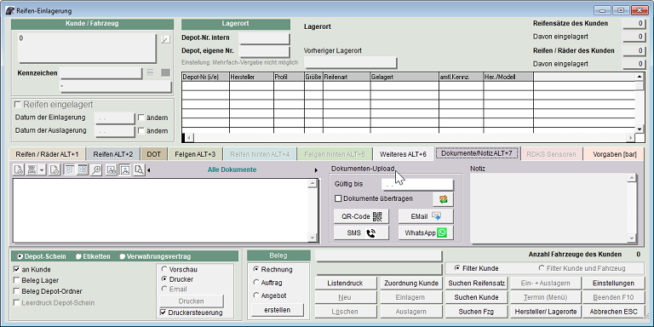Click the document icon left of the scanner icon

(x=19, y=169)
